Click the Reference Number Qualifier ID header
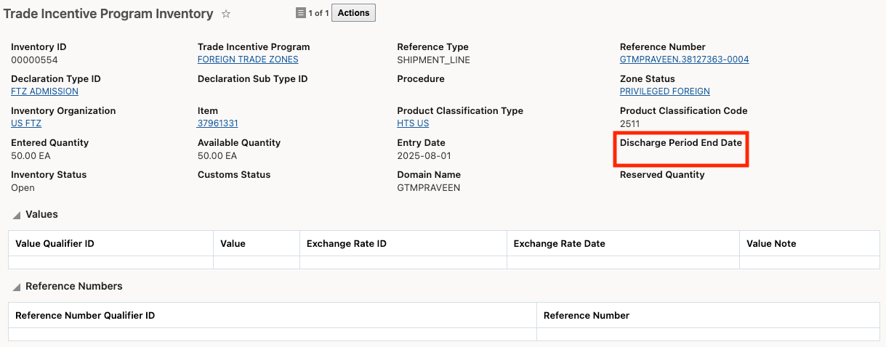This screenshot has height=347, width=886. coord(85,316)
